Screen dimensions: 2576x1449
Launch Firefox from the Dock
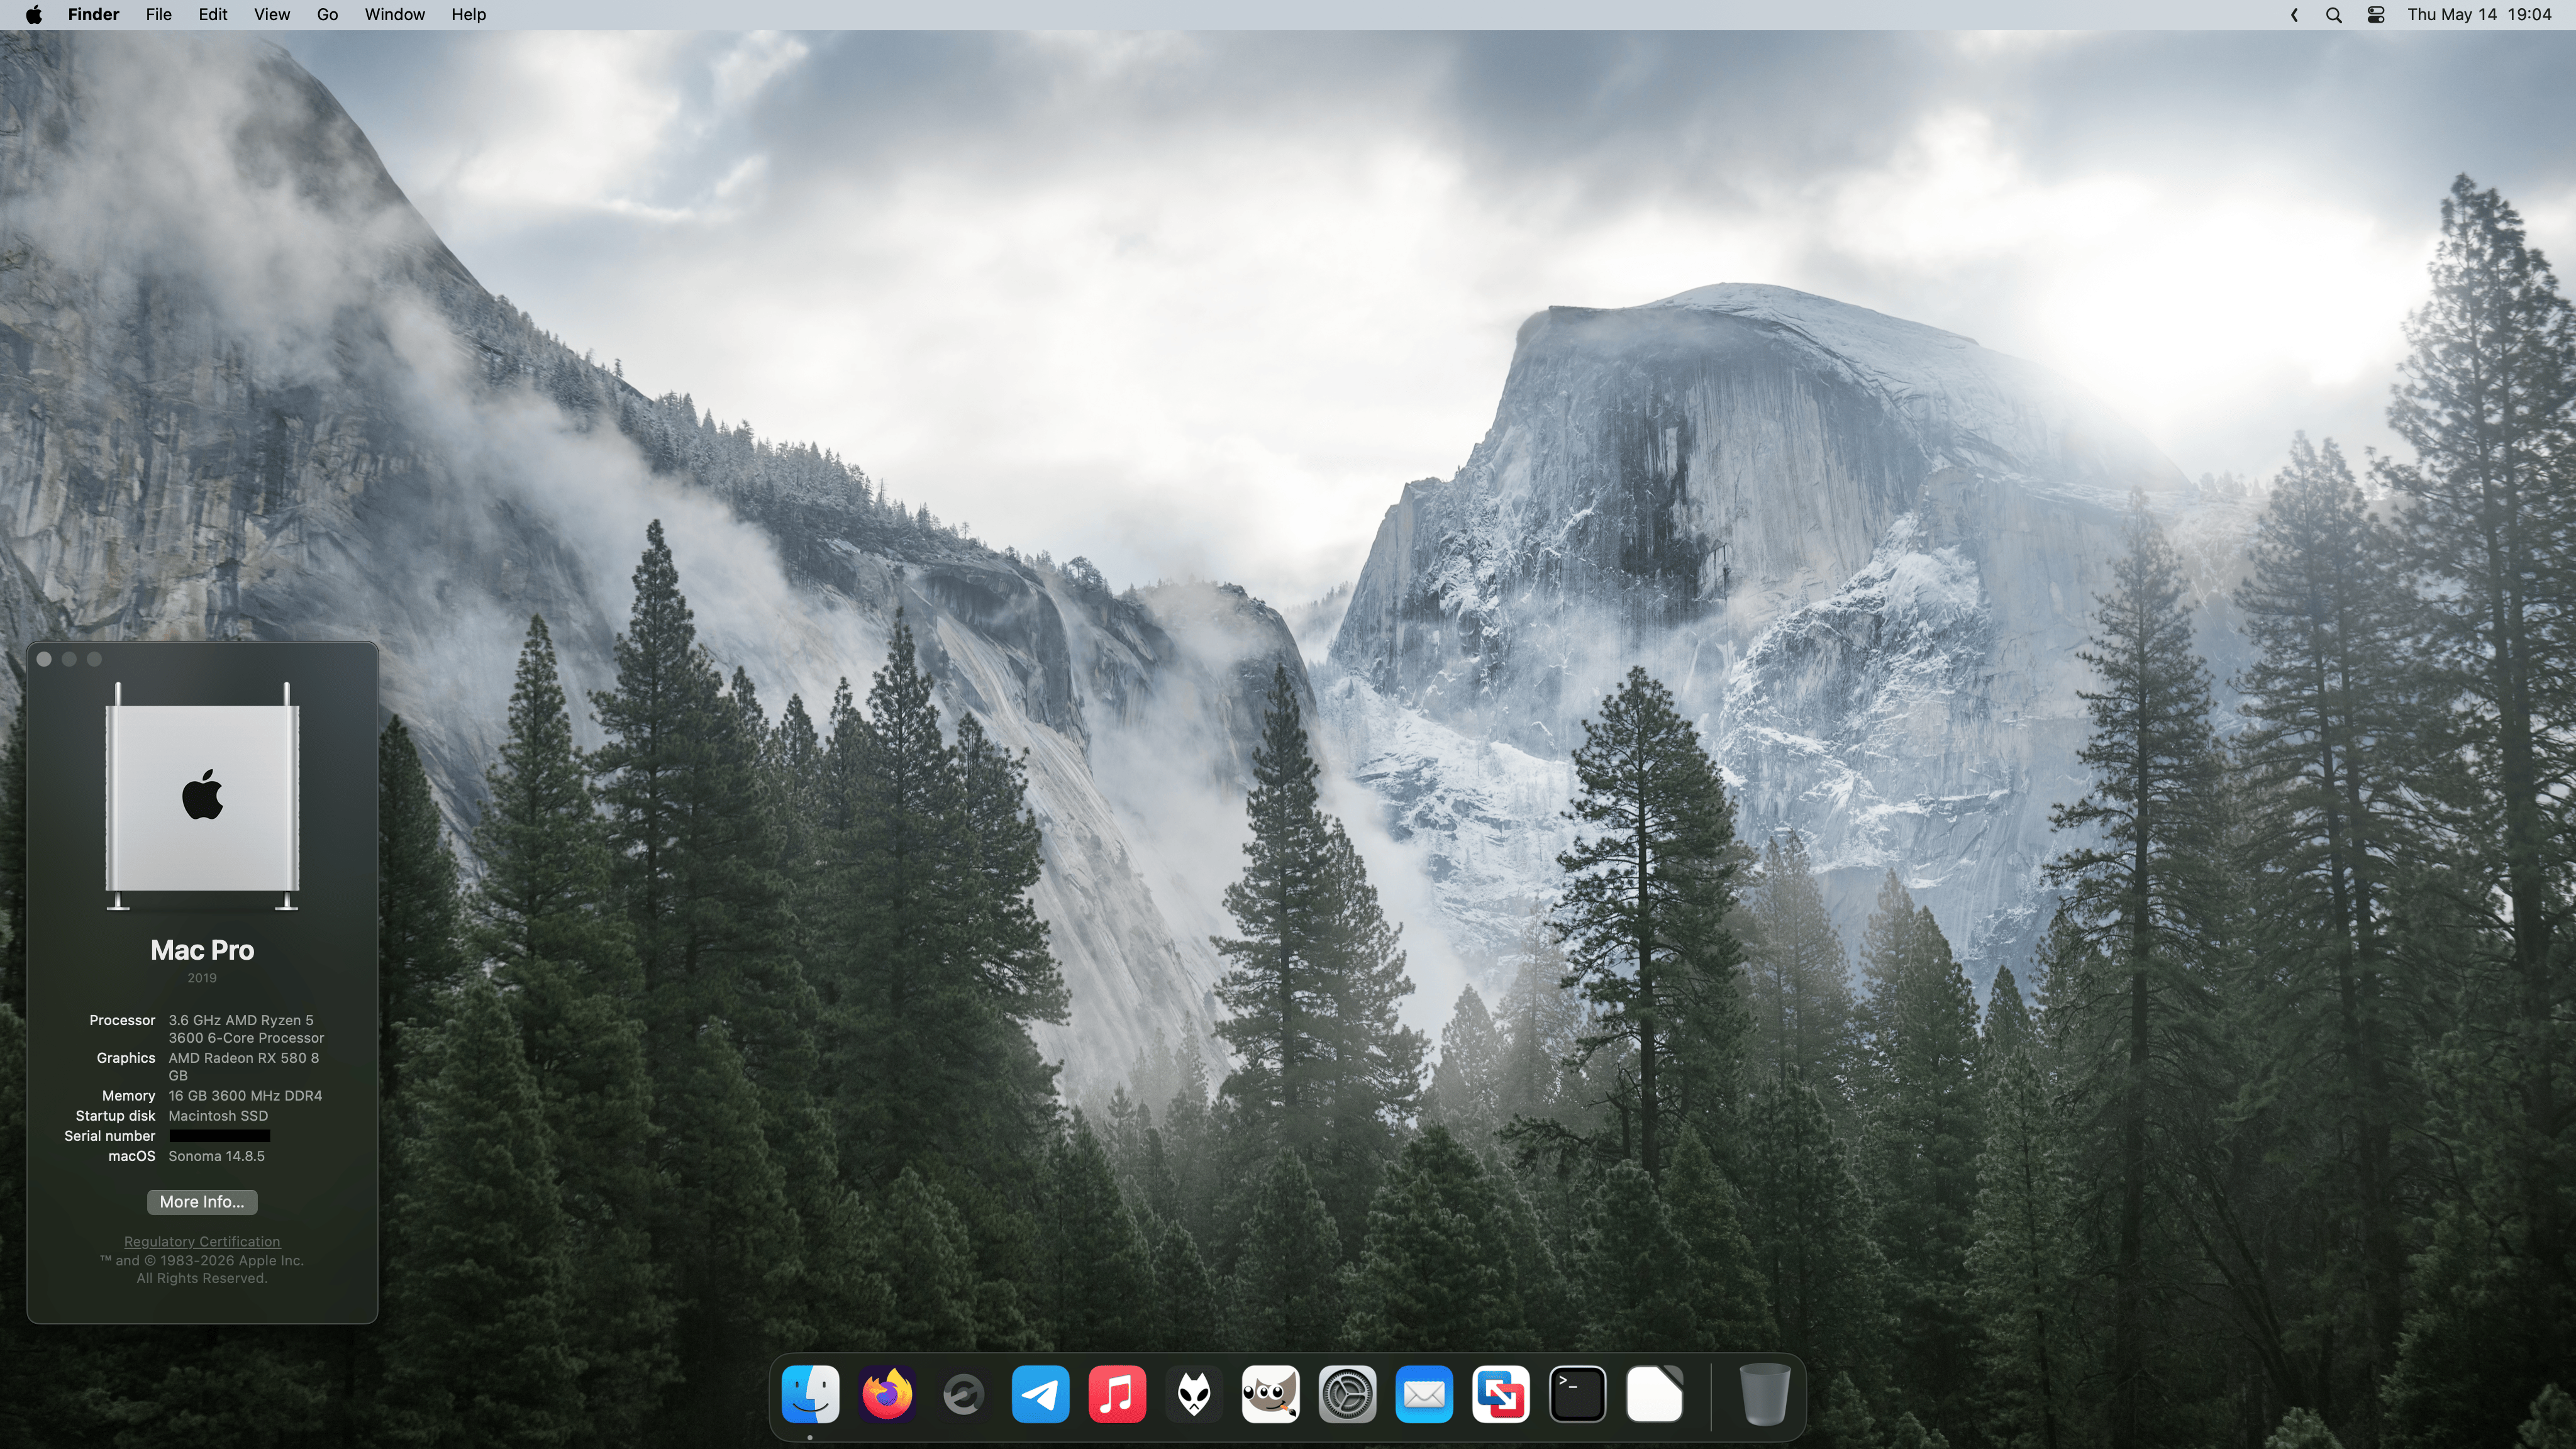tap(887, 1393)
